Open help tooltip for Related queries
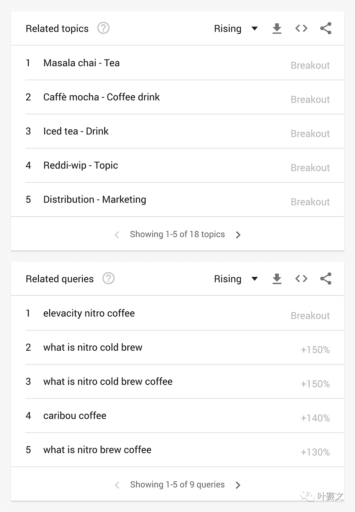355x512 pixels. (x=108, y=278)
